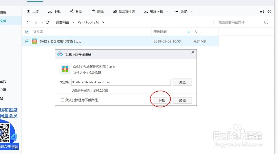Select the 空间 sidebar item
The height and width of the screenshot is (154, 278).
[3, 81]
